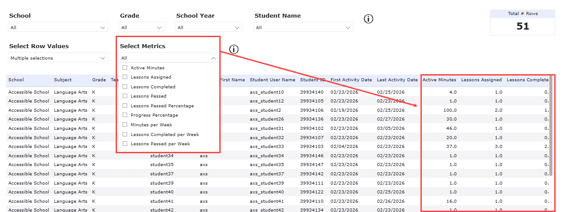Select Active Minutes value 100.0
Image resolution: width=564 pixels, height=212 pixels.
pyautogui.click(x=450, y=110)
